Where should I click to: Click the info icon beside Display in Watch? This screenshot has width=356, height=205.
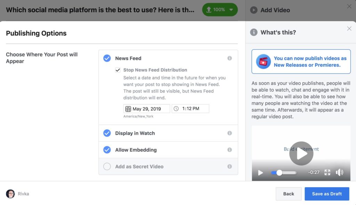[x=229, y=133]
